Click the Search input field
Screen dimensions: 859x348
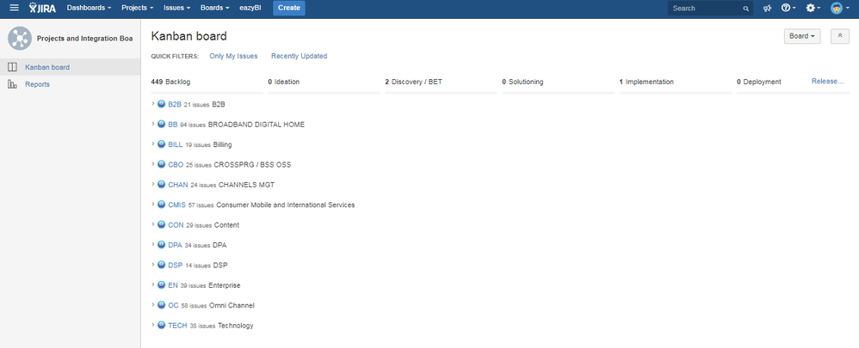[x=706, y=8]
